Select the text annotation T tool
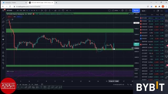The image size is (168, 94). click(3, 29)
